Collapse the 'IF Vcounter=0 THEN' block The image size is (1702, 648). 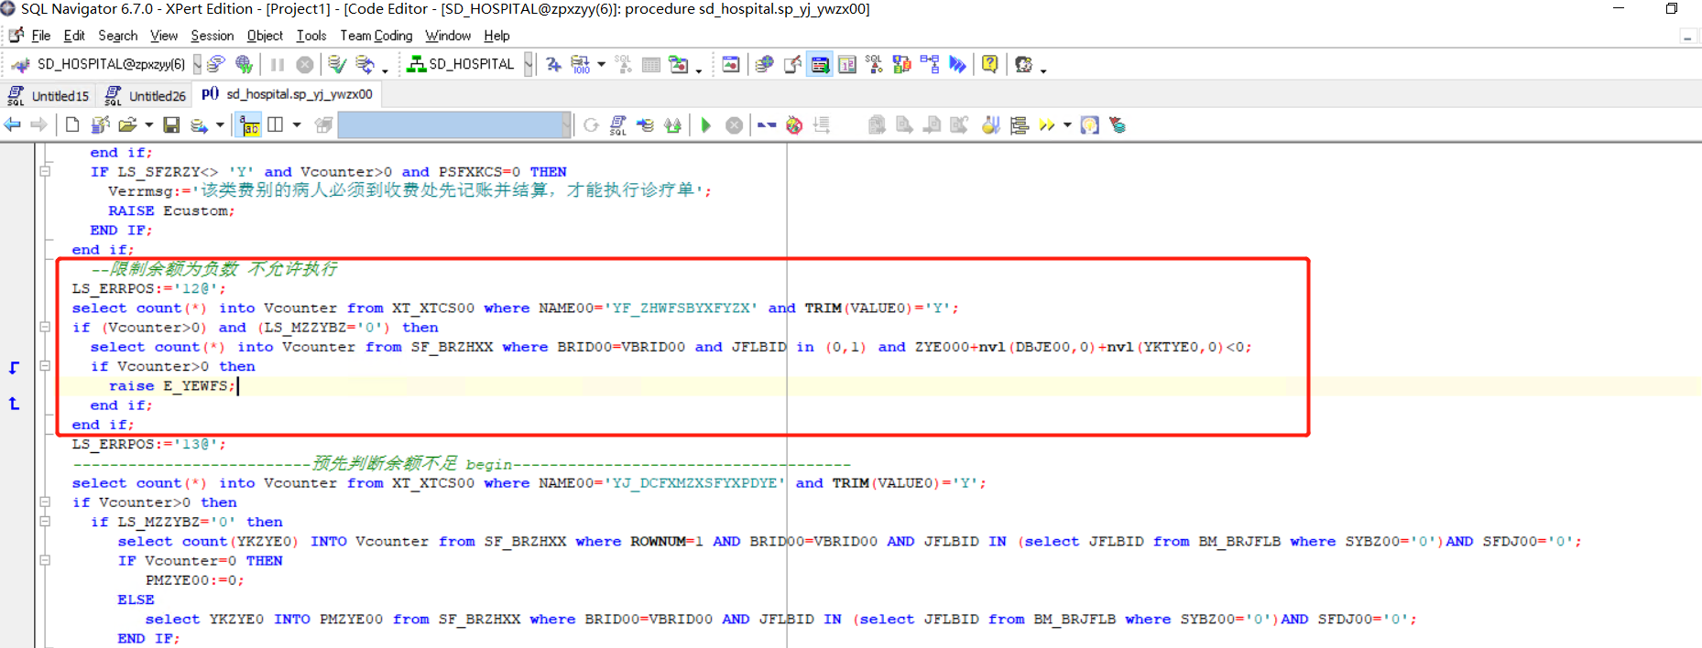(45, 560)
